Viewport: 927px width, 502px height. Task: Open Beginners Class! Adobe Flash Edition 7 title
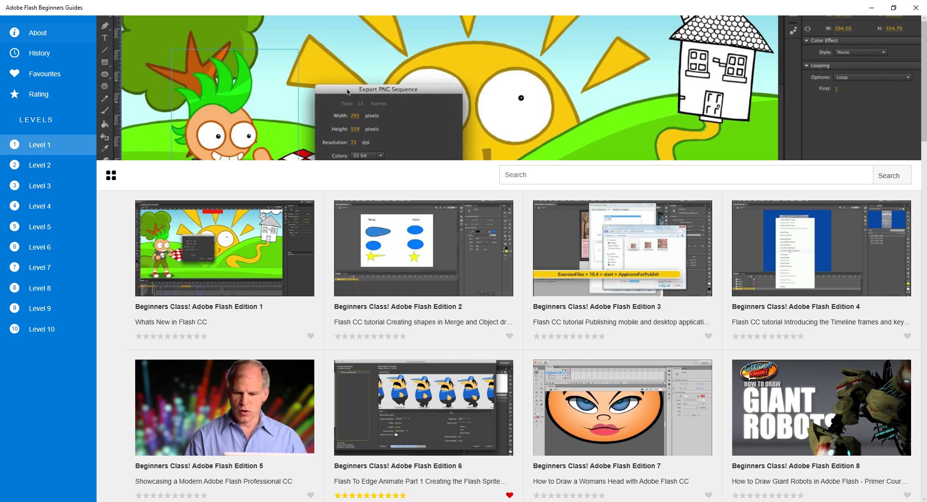(x=597, y=466)
